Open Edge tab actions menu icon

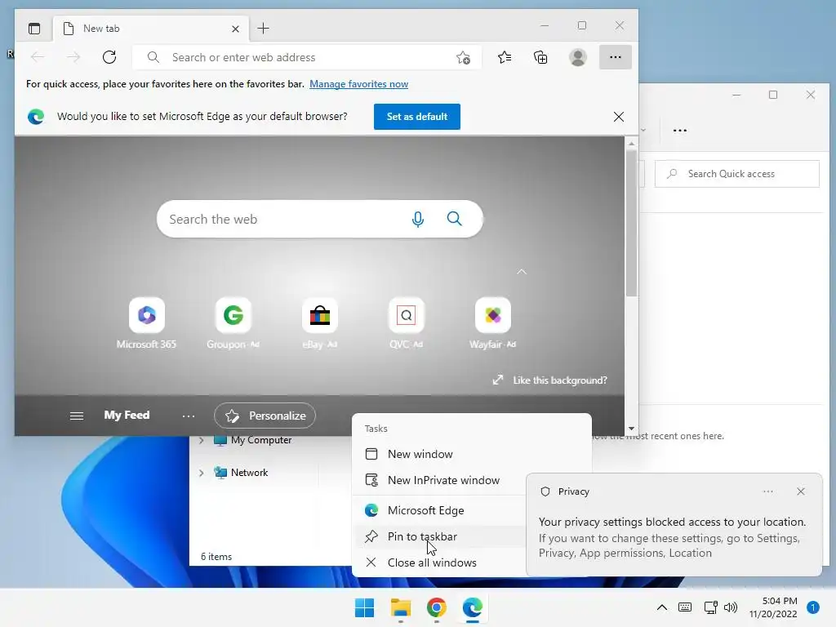(34, 29)
